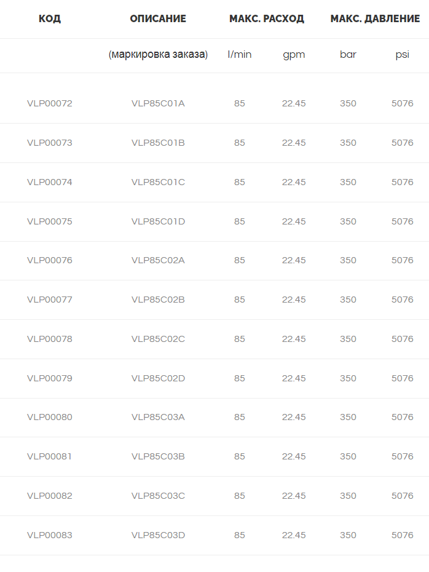This screenshot has width=429, height=572.
Task: Click description VLP85C02D
Action: click(x=158, y=379)
